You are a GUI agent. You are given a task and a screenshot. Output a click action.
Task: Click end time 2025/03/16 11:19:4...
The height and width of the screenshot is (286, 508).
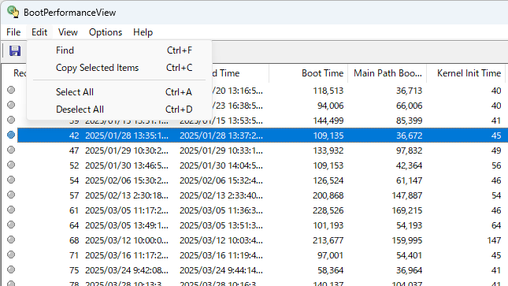[221, 255]
